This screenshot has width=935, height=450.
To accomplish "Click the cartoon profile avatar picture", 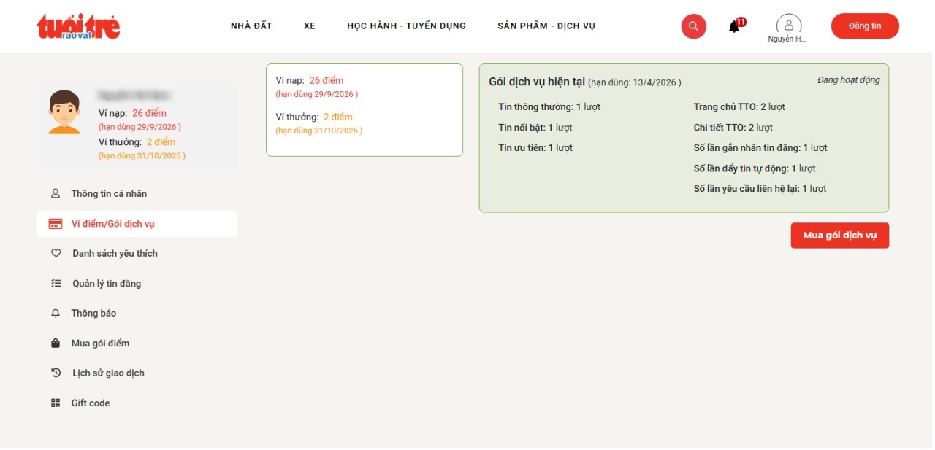I will pos(64,112).
